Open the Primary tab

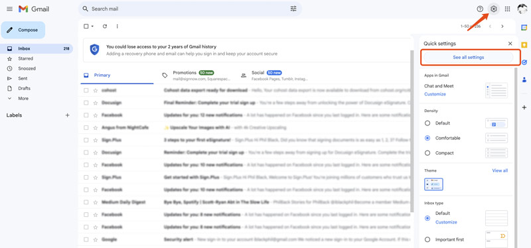(117, 75)
